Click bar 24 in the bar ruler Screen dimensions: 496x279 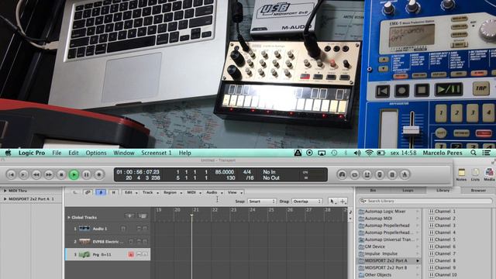[252, 210]
